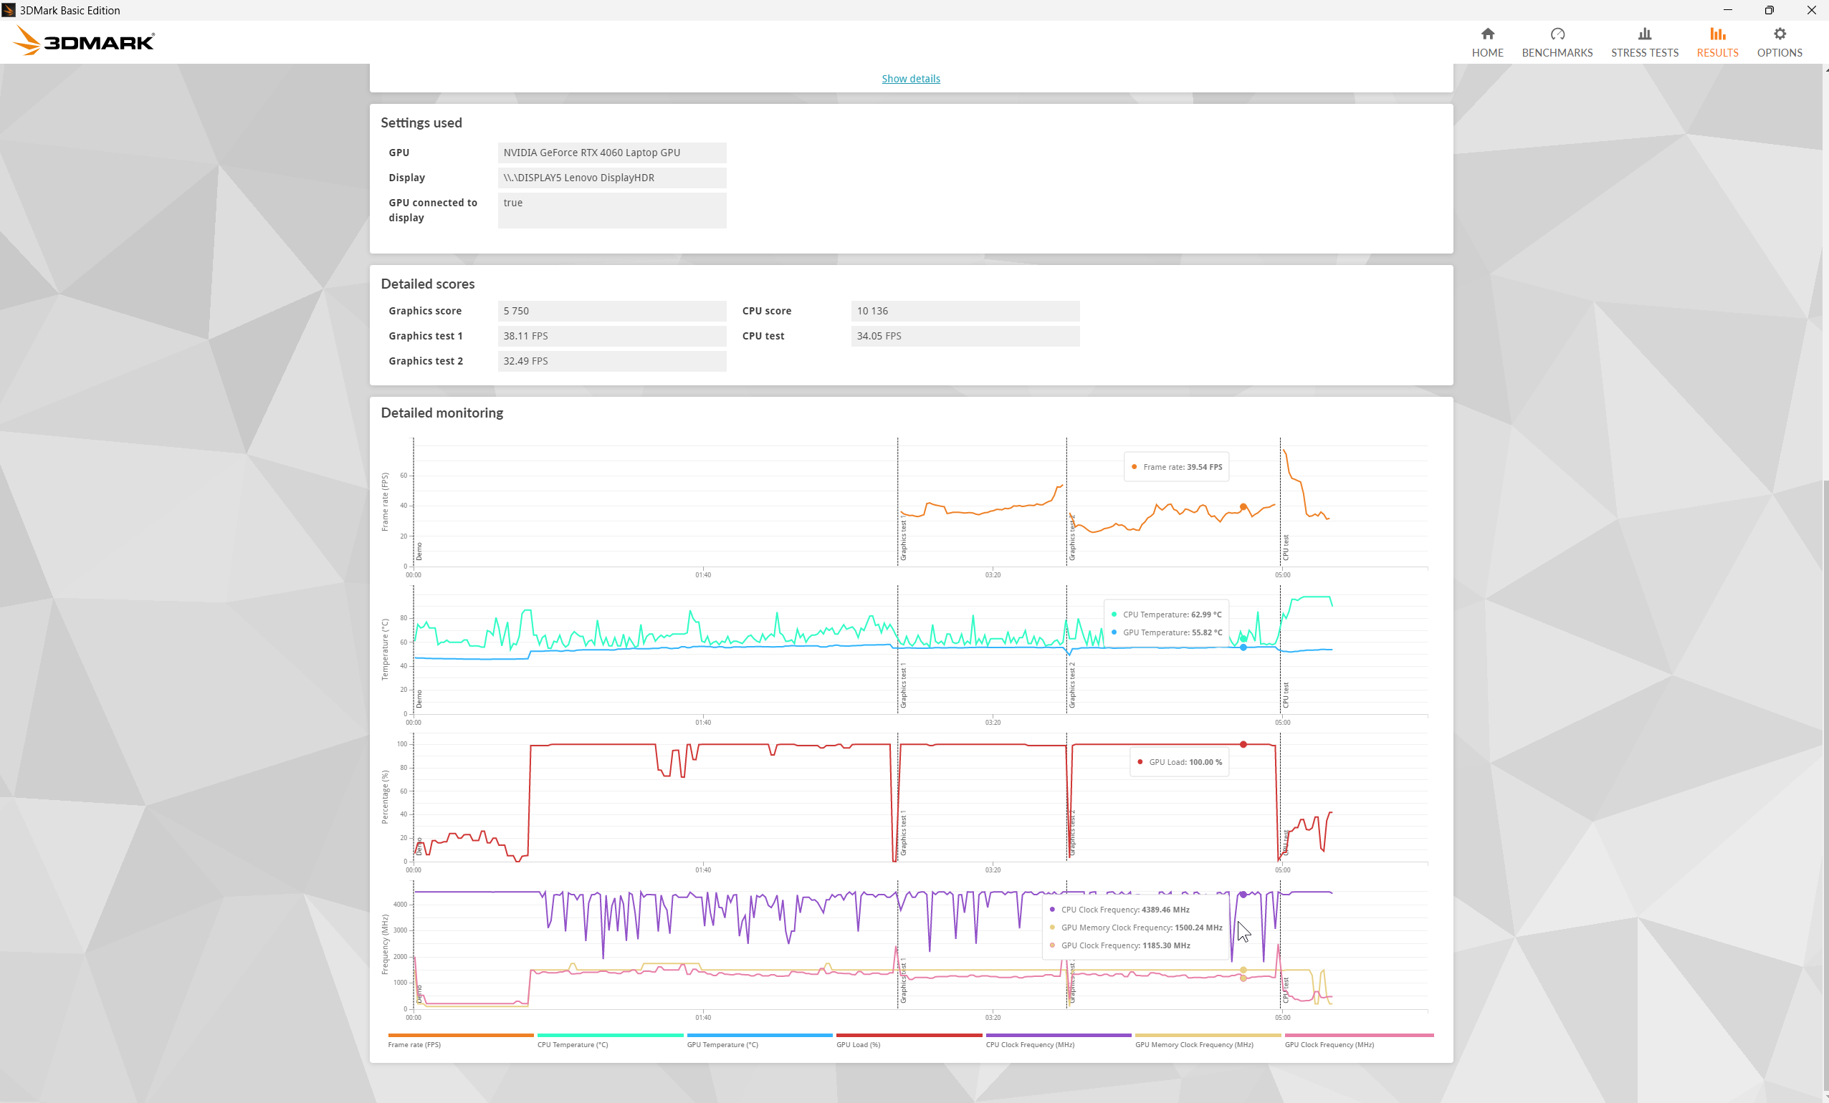Viewport: 1829px width, 1103px height.
Task: Toggle the GPU Temperature legend series
Action: click(x=722, y=1044)
